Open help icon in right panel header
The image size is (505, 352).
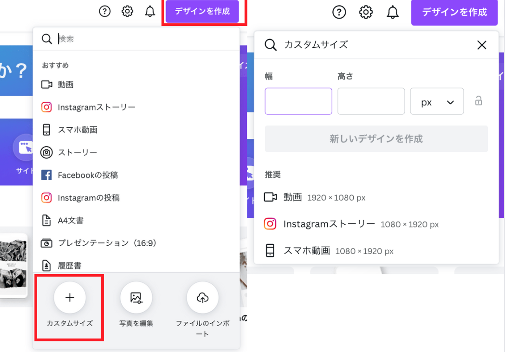[x=339, y=12]
